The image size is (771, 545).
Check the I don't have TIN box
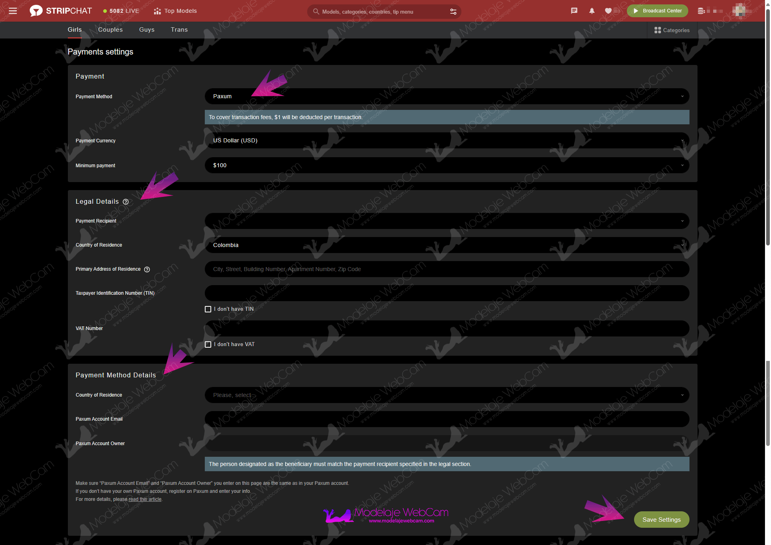coord(208,309)
